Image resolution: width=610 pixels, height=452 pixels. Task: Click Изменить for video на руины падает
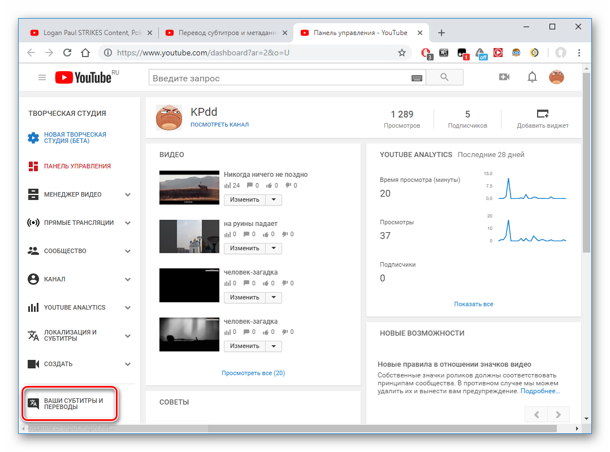click(x=244, y=248)
